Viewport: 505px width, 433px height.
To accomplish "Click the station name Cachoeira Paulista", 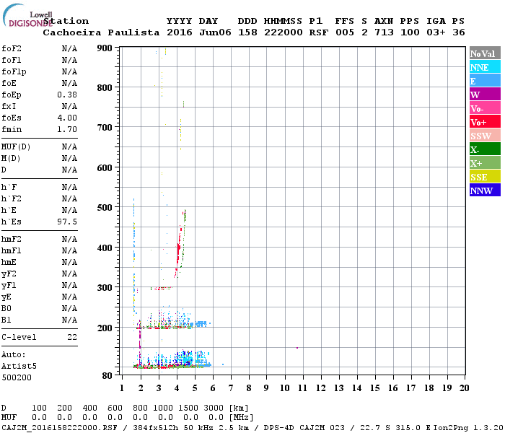I will 101,32.
